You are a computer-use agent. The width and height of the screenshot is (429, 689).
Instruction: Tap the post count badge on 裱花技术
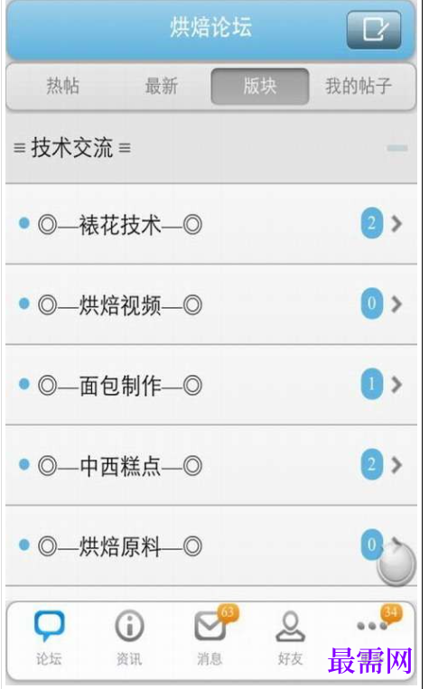pyautogui.click(x=372, y=224)
